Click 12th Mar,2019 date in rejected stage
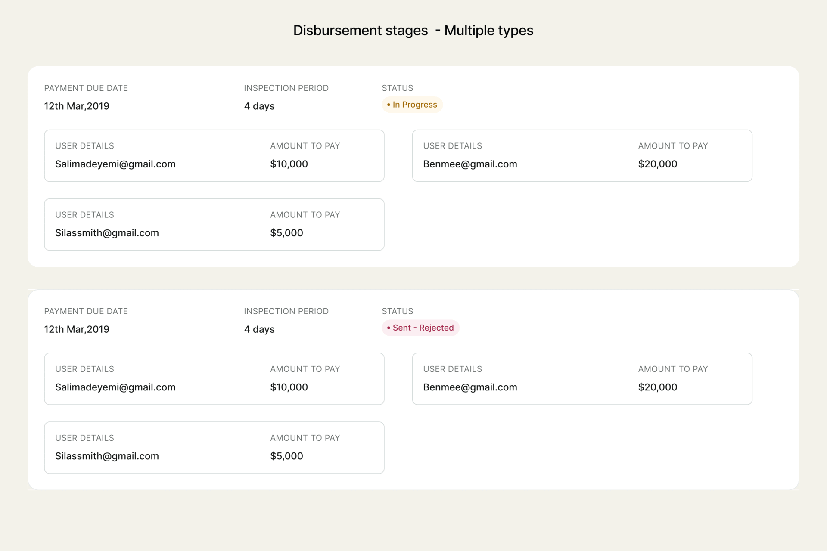 77,329
